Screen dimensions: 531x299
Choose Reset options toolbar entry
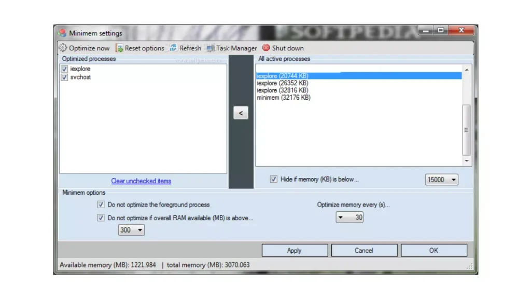click(140, 48)
